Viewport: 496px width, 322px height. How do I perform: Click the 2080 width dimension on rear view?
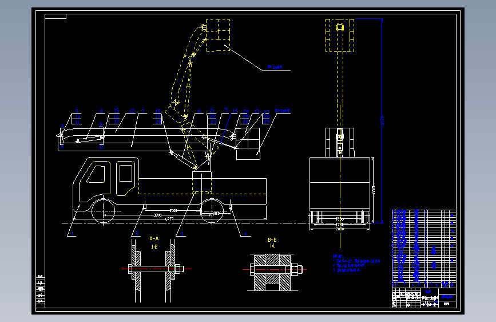(x=339, y=229)
